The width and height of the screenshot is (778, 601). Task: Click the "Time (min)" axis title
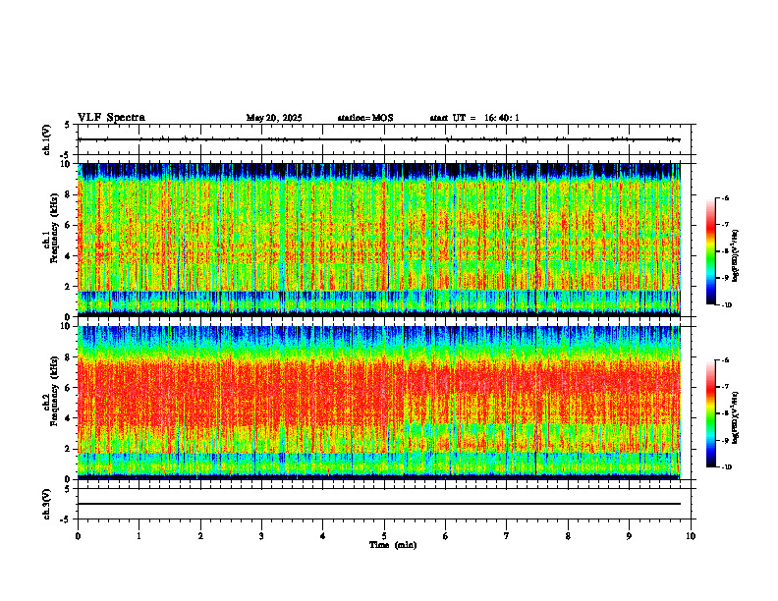393,545
